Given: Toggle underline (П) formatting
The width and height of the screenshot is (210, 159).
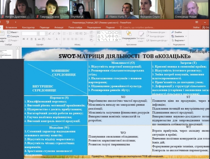Looking at the screenshot, I should 31,39.
